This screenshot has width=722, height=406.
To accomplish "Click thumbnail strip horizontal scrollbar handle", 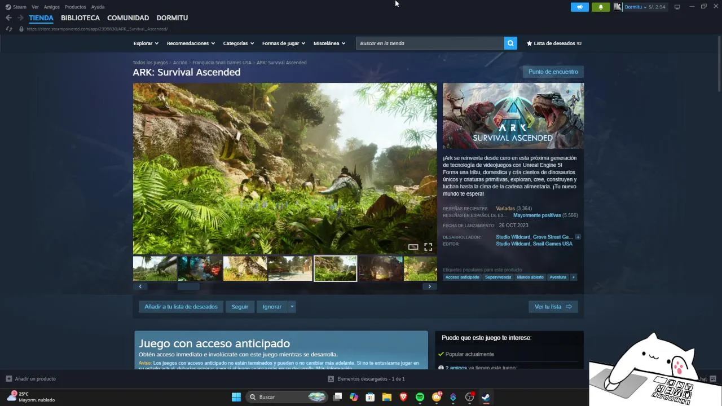I will 188,286.
